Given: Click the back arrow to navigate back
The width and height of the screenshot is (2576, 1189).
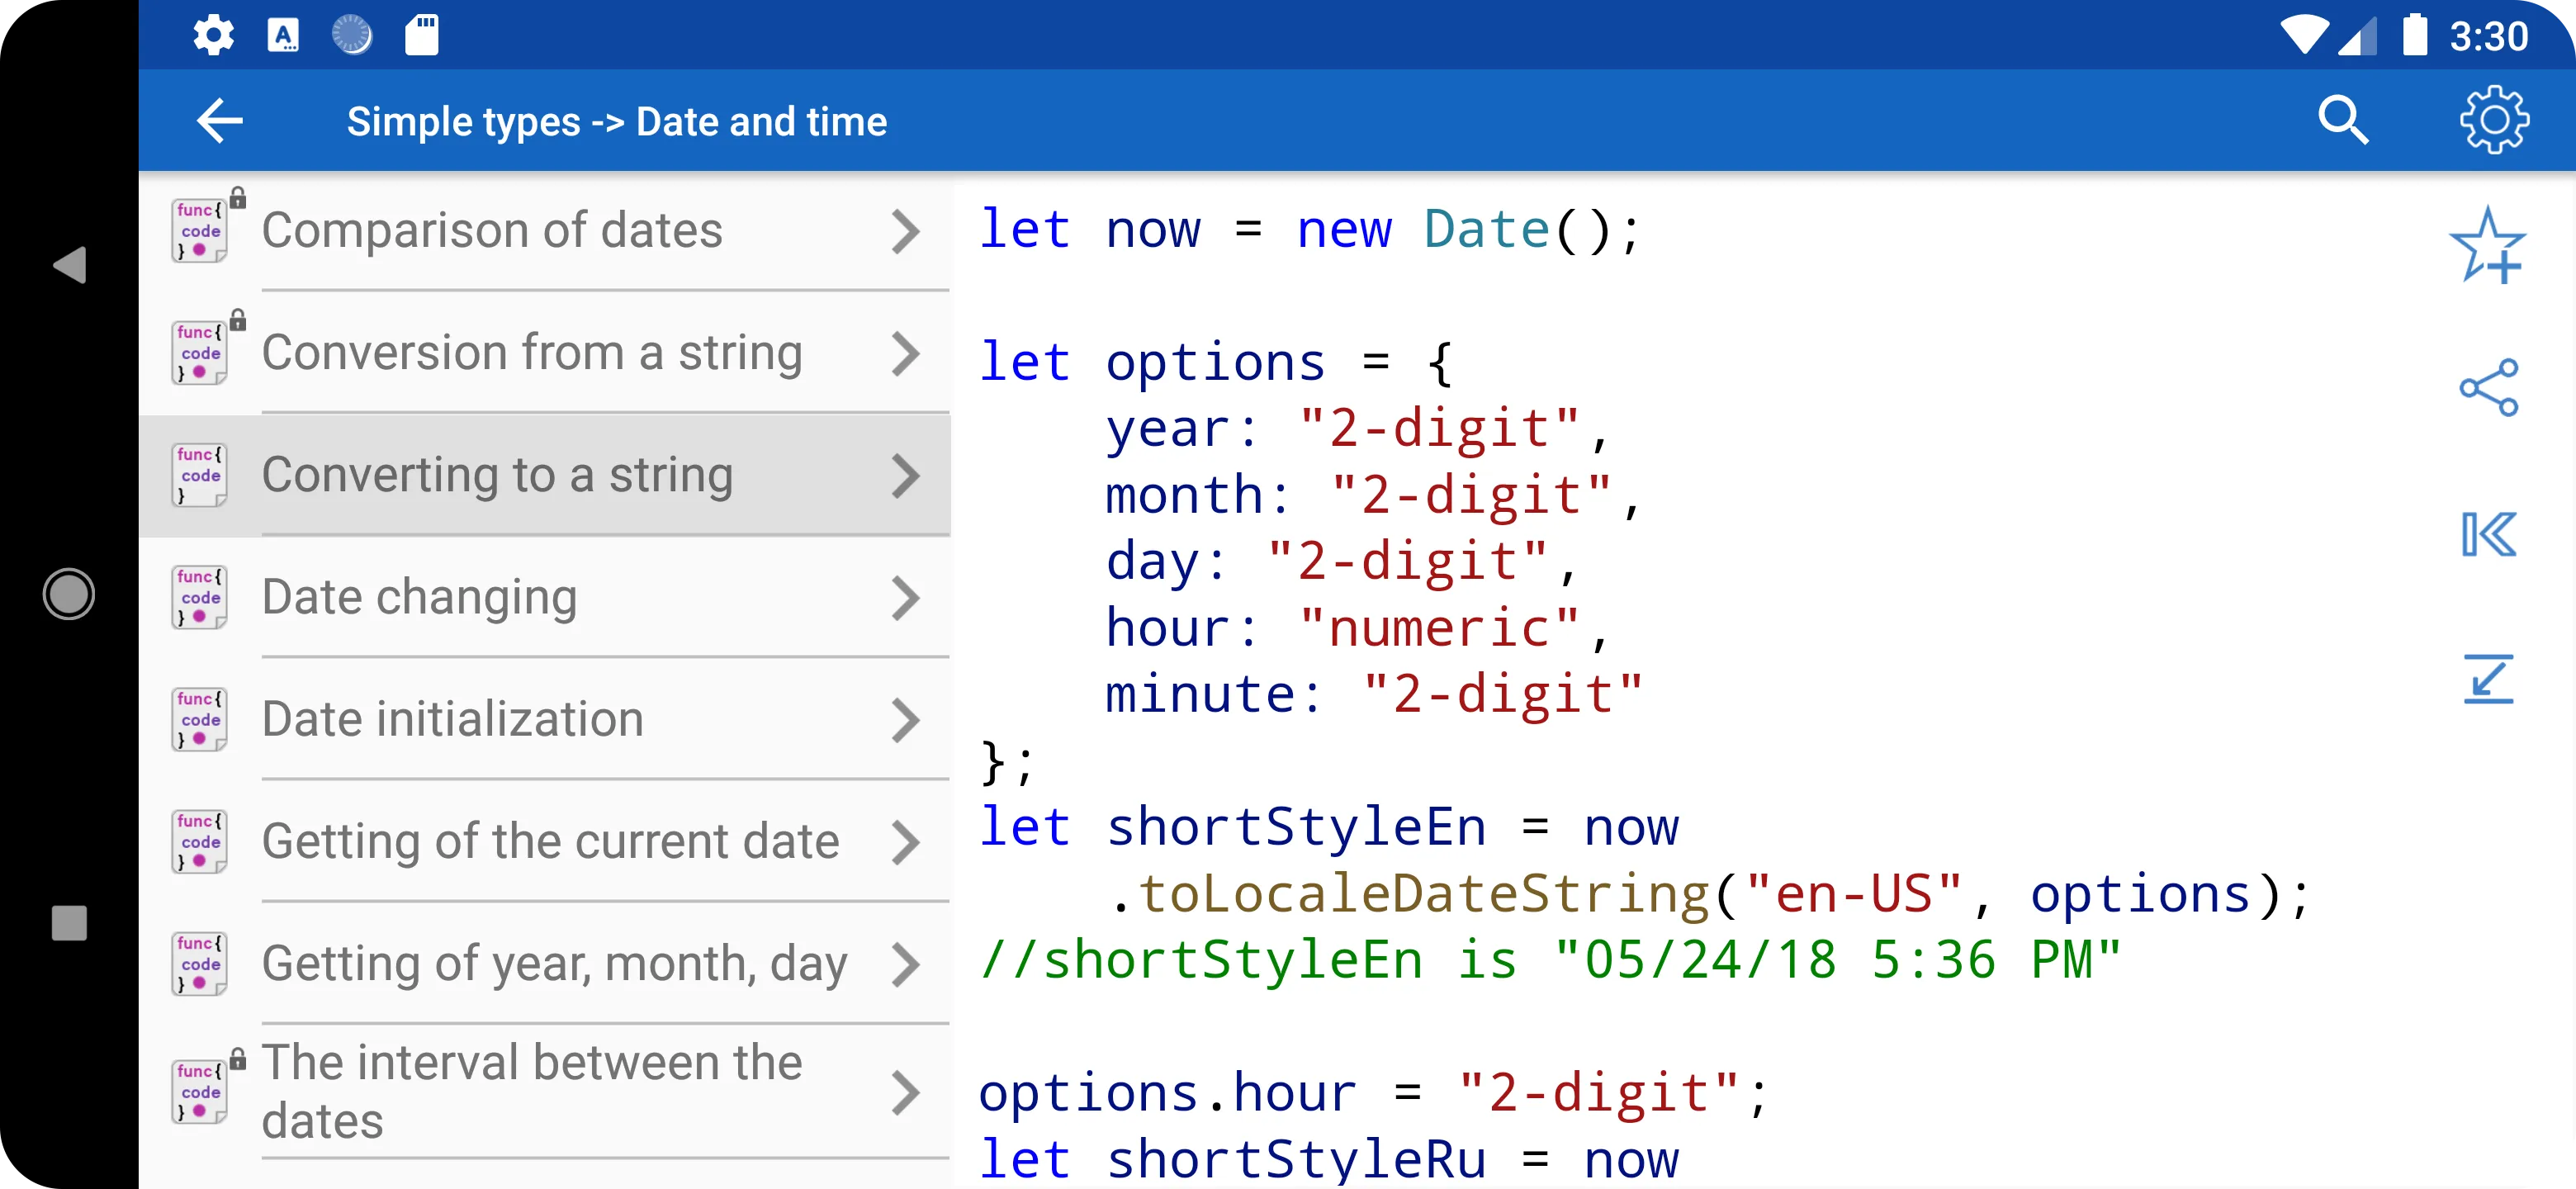Looking at the screenshot, I should (x=219, y=120).
